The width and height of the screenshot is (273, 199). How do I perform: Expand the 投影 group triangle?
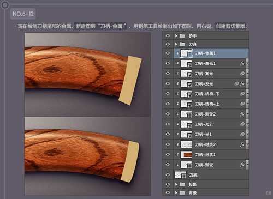(x=176, y=184)
